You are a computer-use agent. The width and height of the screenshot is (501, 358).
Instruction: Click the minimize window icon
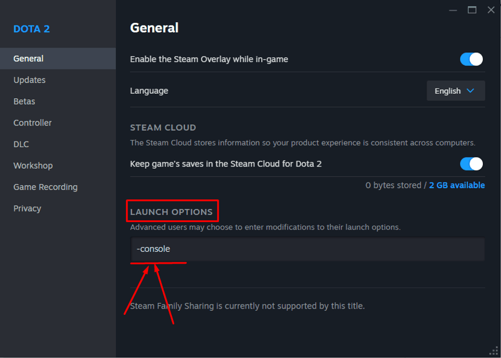[x=453, y=10]
